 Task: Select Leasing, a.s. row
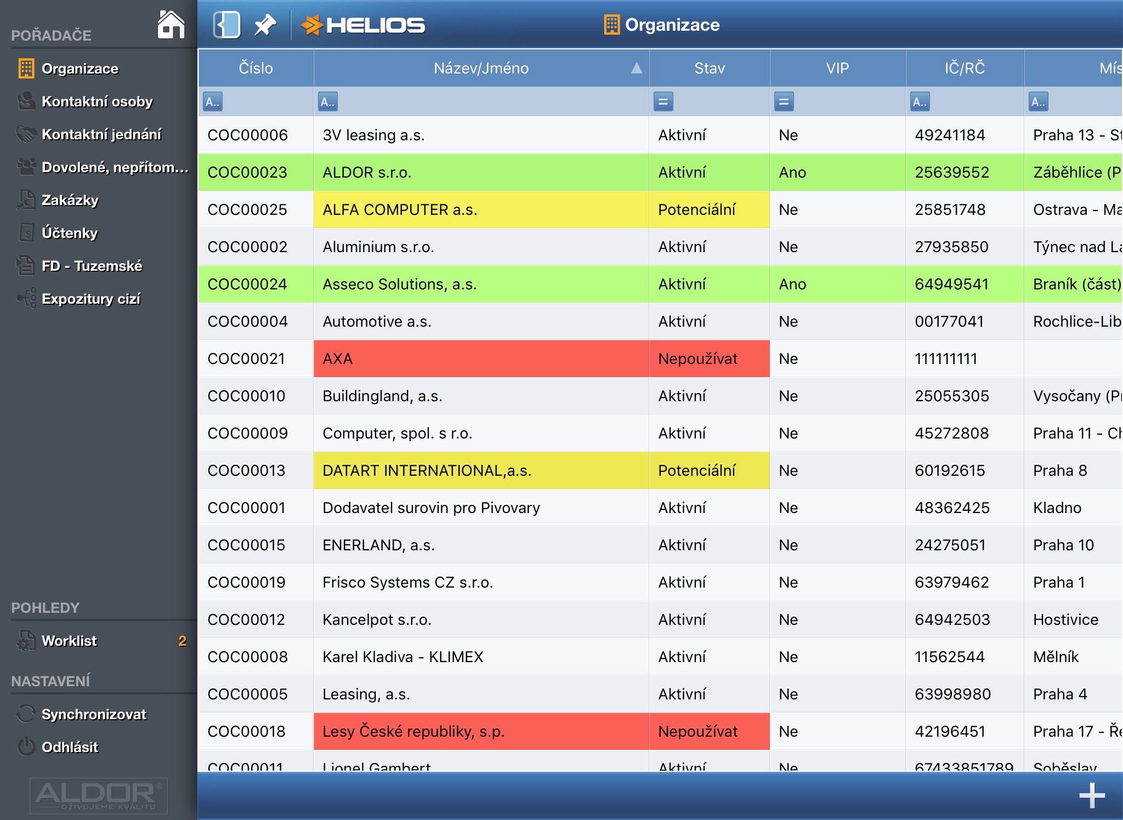tap(660, 694)
